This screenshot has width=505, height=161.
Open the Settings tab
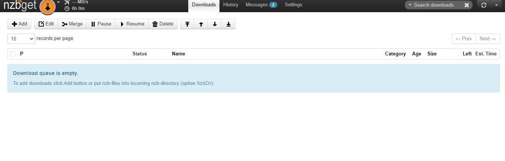tap(293, 5)
